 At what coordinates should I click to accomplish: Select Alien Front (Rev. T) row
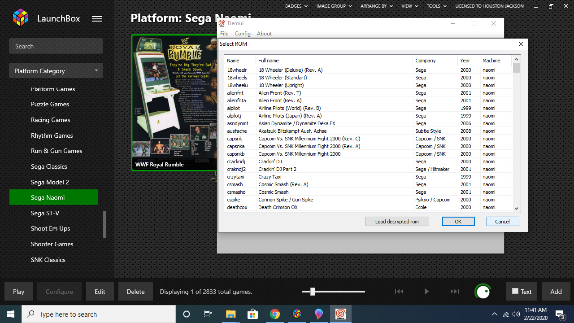tap(368, 93)
